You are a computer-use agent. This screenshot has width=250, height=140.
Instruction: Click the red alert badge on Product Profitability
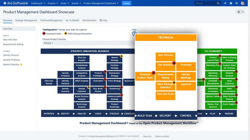[105, 72]
